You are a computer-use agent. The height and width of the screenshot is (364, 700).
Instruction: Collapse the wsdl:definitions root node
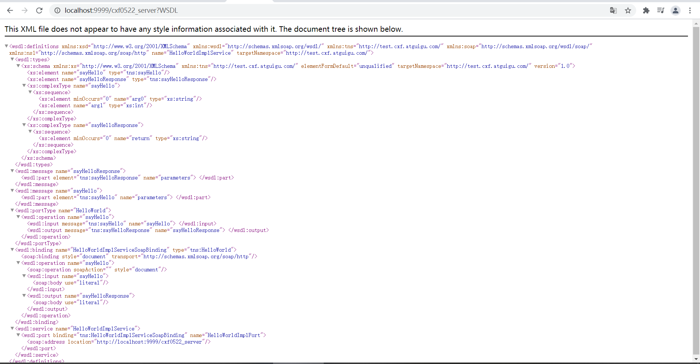click(x=6, y=46)
